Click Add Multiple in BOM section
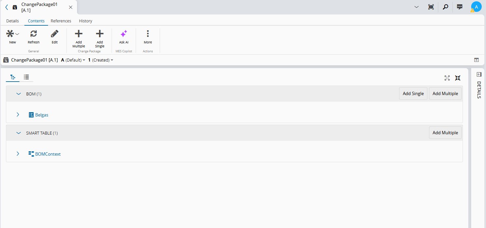 [445, 93]
